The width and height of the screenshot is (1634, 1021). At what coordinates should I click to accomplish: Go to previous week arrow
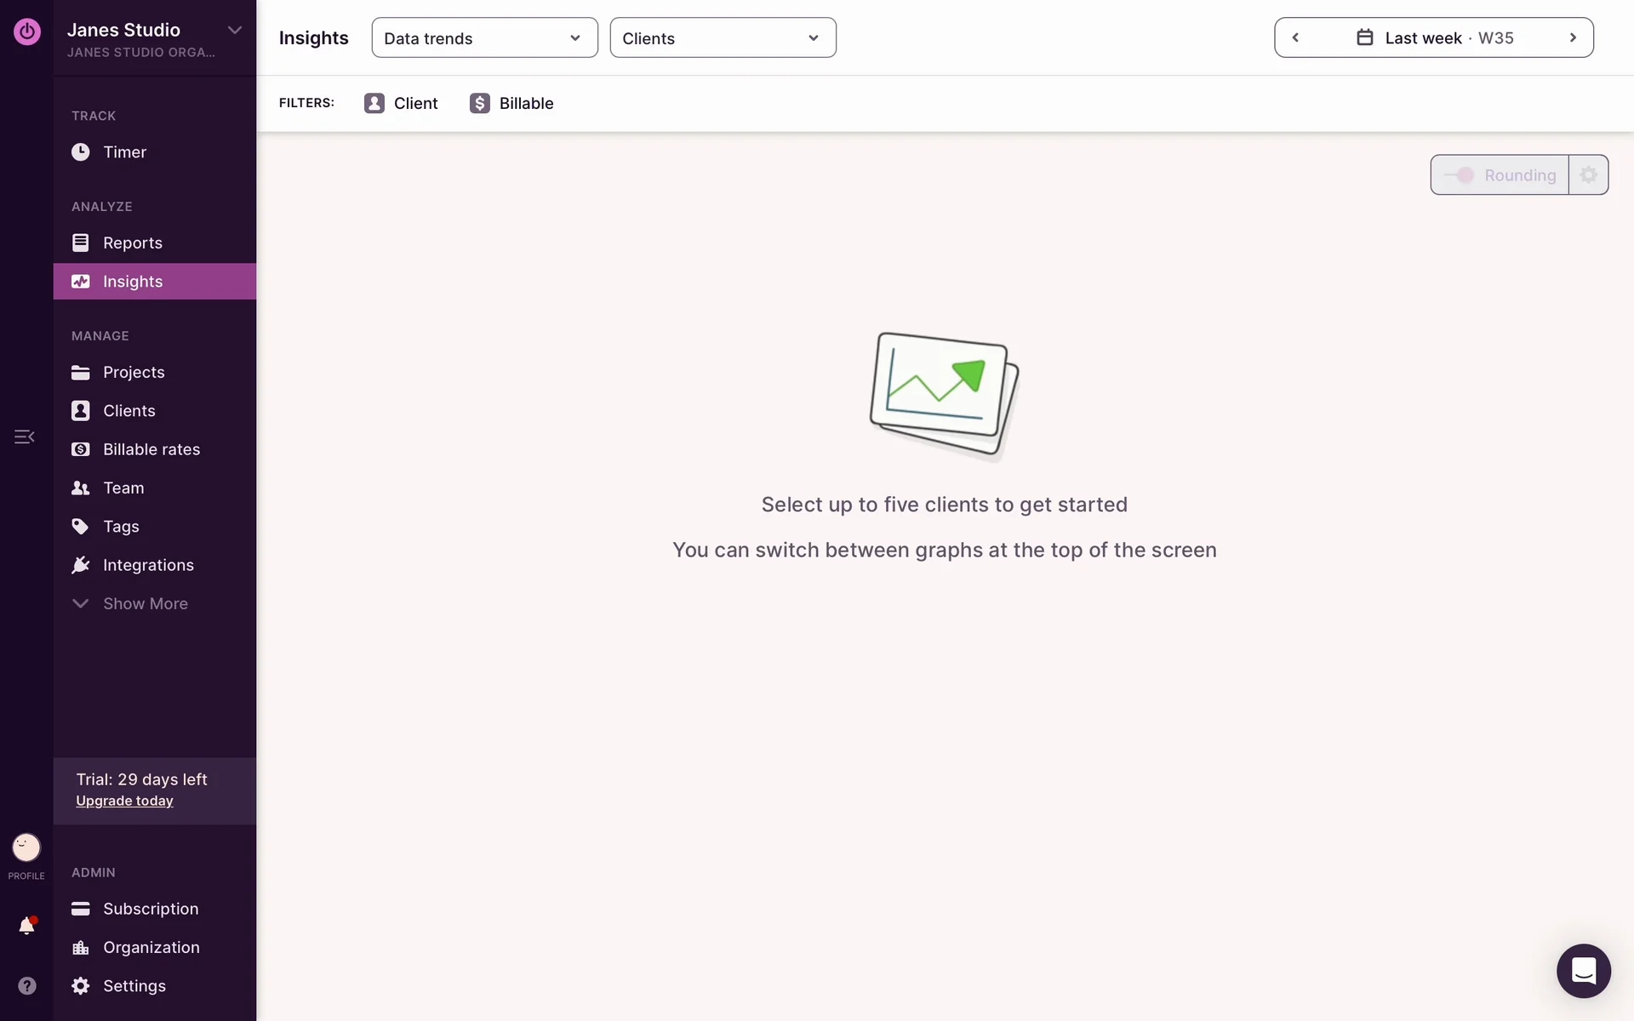click(1295, 37)
